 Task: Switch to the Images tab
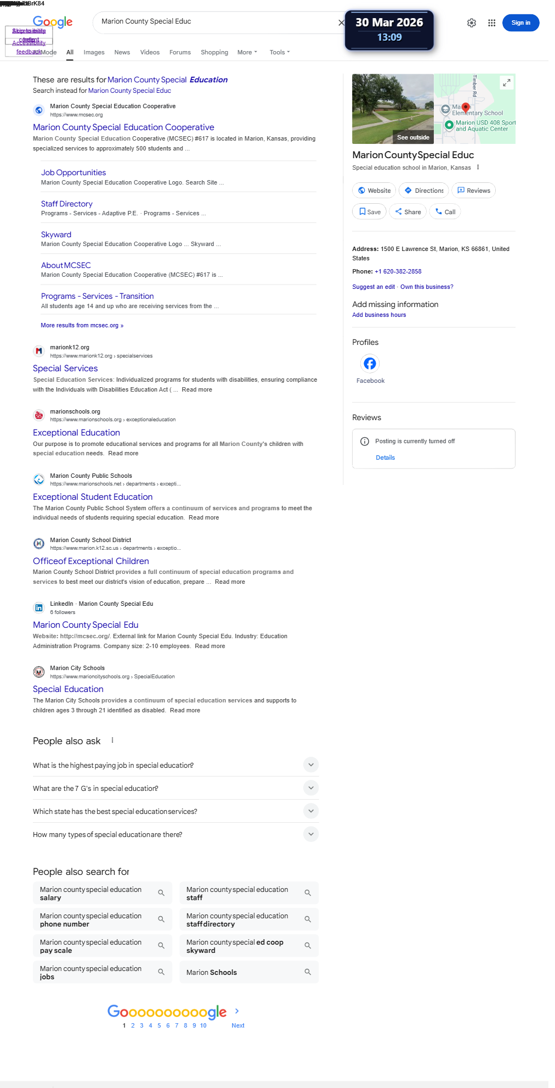(x=94, y=52)
